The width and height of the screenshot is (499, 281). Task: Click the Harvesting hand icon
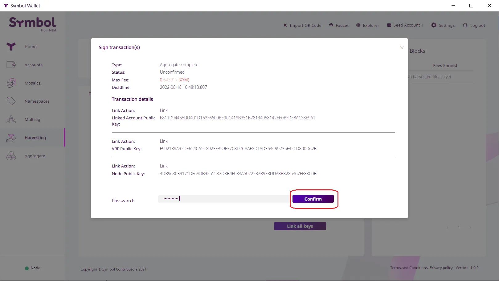11,138
